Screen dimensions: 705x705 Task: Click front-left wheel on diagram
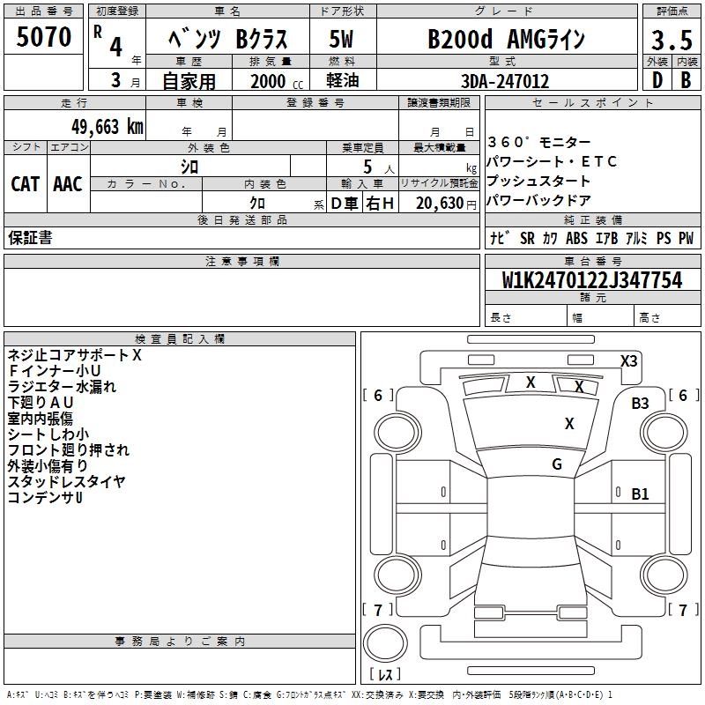397,433
